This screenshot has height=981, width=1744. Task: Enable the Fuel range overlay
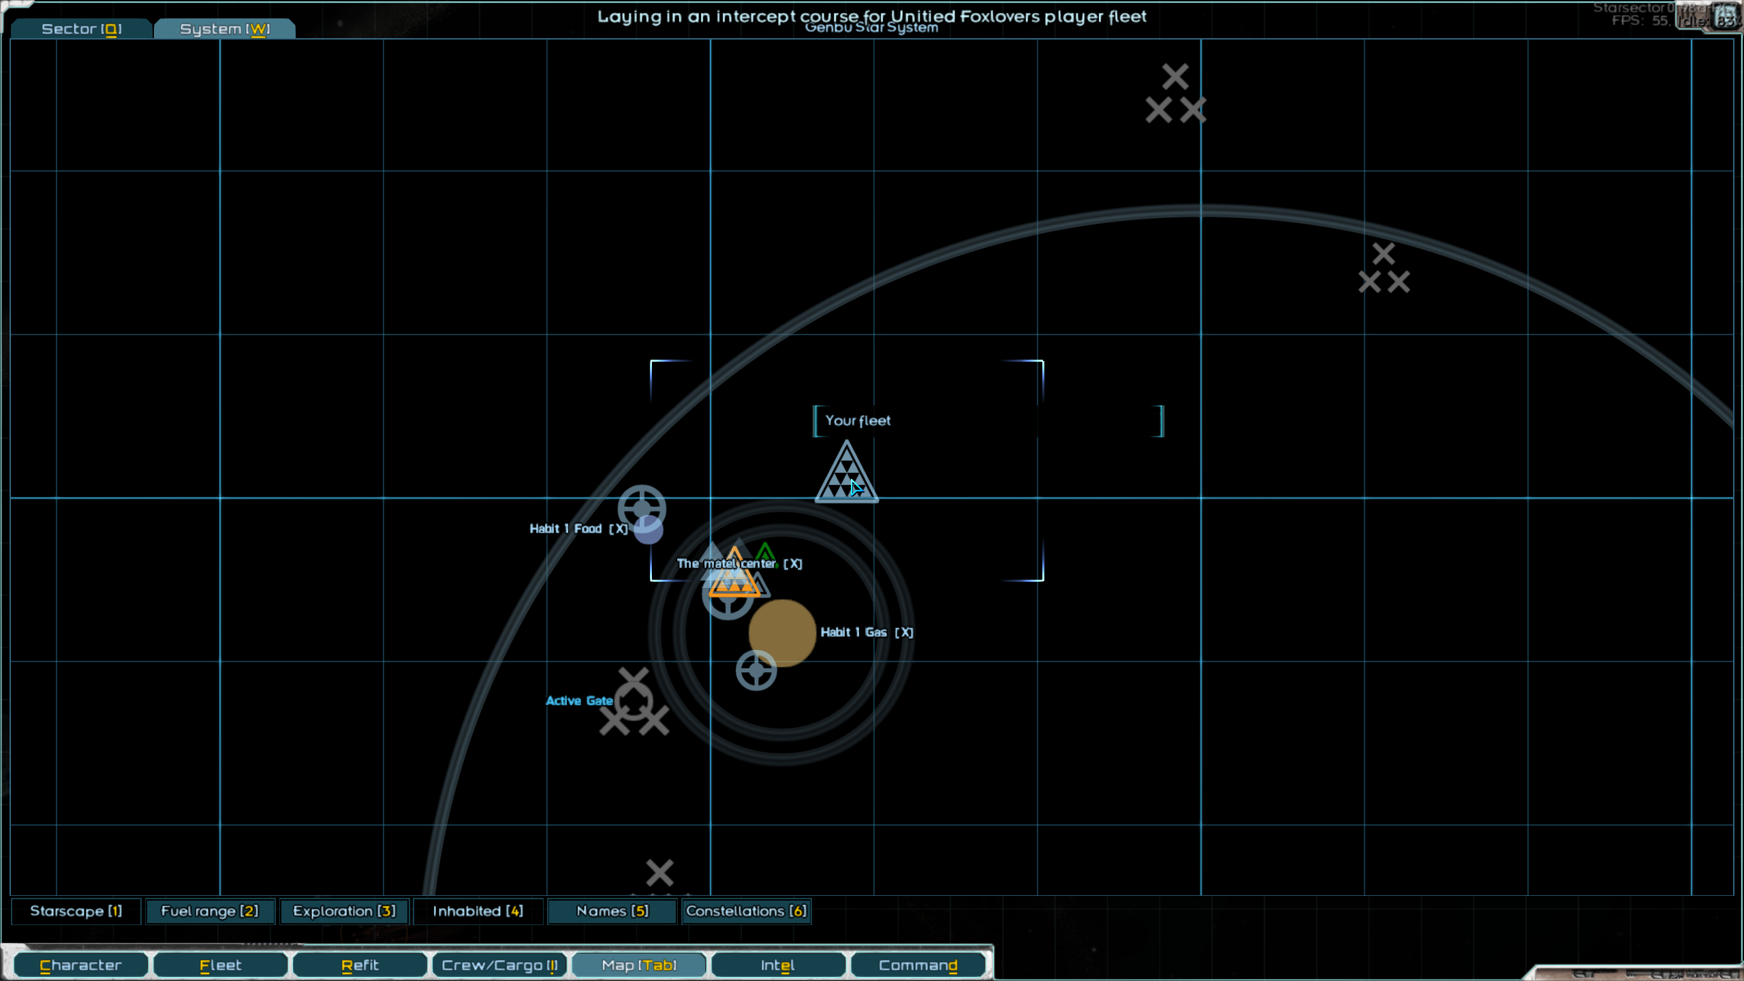point(209,911)
